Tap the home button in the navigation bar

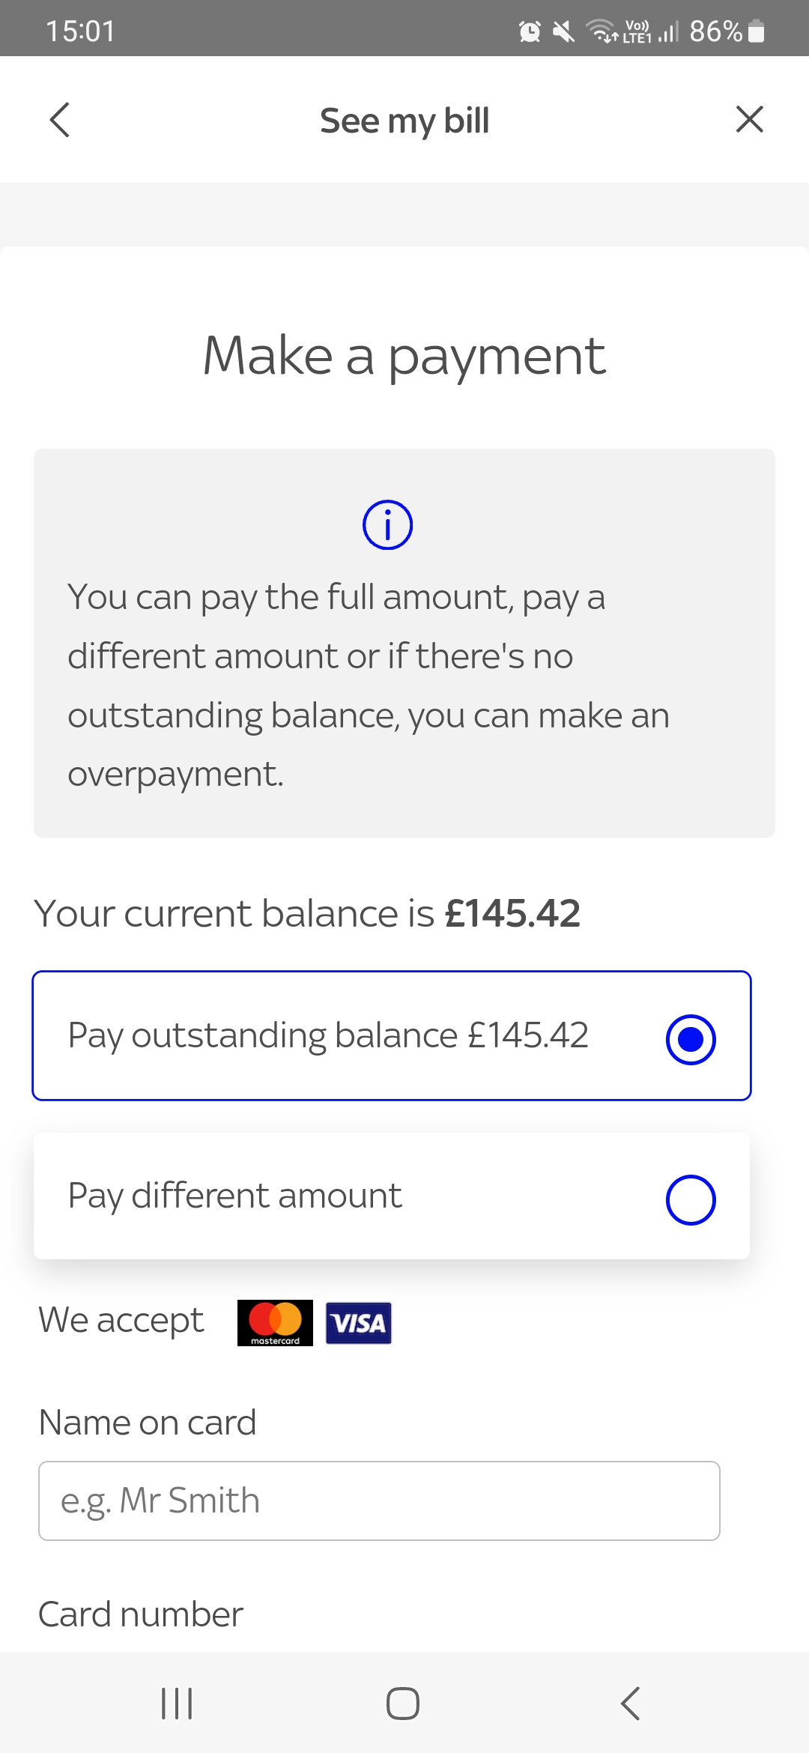pos(404,1702)
